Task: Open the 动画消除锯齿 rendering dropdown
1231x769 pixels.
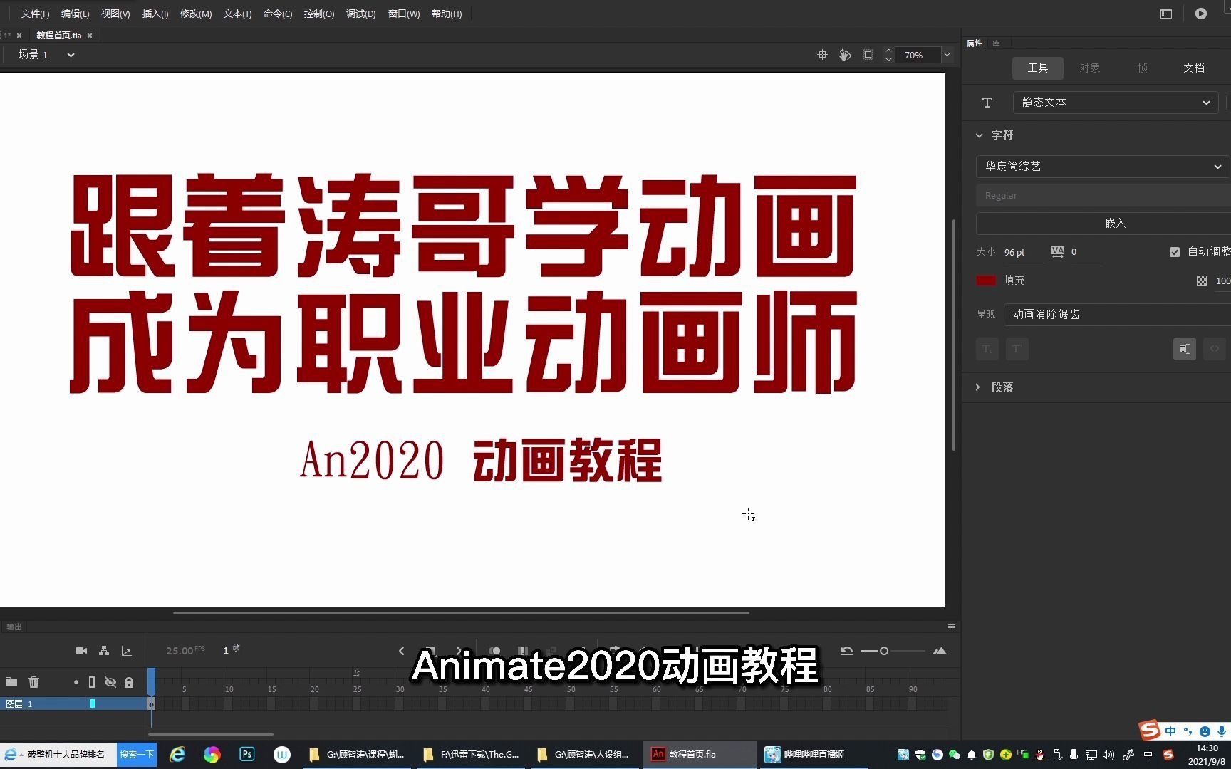Action: pyautogui.click(x=1117, y=315)
